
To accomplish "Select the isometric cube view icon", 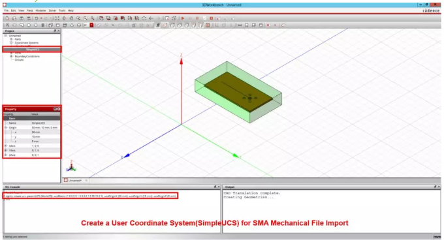I will [144, 18].
